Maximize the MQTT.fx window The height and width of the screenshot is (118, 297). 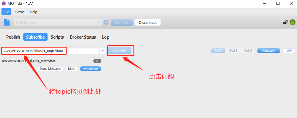click(x=278, y=3)
